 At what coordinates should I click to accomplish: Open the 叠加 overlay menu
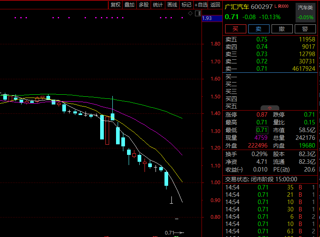[x=129, y=5]
